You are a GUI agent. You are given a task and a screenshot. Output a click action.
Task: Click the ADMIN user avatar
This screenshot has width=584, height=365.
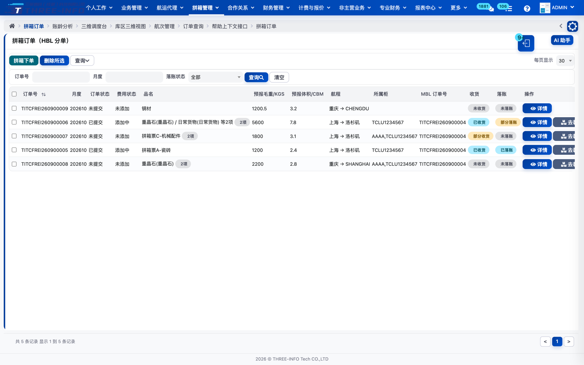pyautogui.click(x=545, y=8)
